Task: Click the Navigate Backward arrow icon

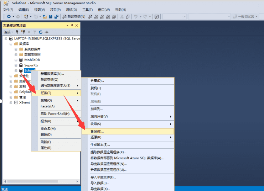Action: [9, 16]
